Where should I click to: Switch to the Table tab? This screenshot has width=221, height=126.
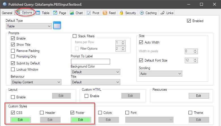(42, 13)
